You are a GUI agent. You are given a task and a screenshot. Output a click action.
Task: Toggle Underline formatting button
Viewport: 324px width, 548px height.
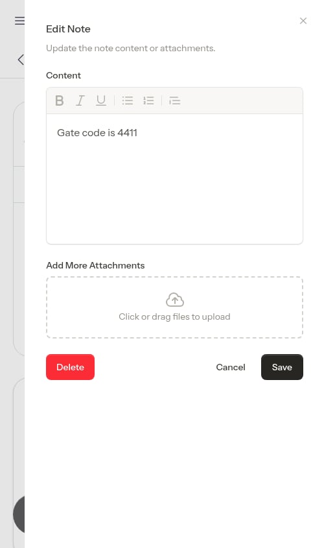[101, 101]
